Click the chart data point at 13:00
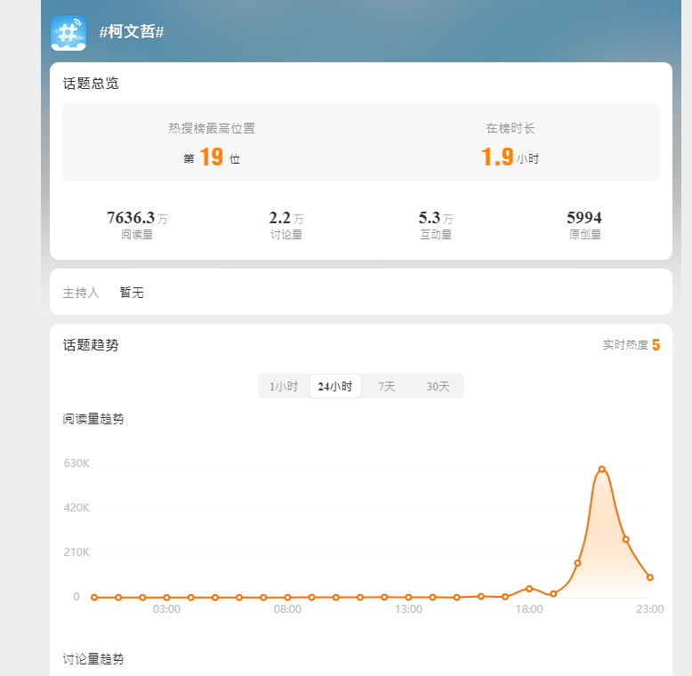692x676 pixels. pos(408,597)
